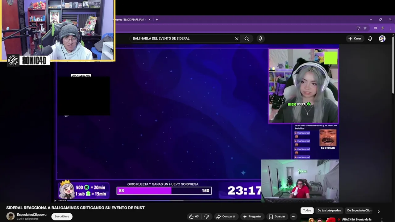Screen dimensions: 395x222
Task: Select the Todos filter chip
Action: 307,210
